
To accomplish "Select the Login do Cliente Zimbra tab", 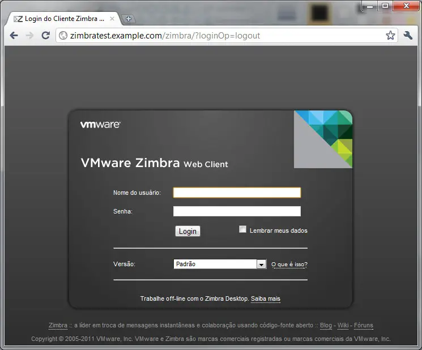I will 63,19.
